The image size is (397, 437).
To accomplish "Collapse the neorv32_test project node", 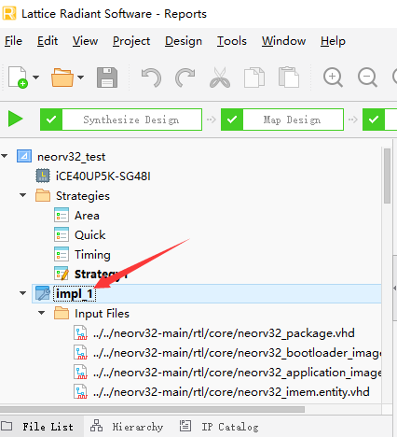I will 5,156.
